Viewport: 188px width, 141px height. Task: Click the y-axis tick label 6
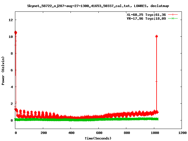[x=12, y=70]
